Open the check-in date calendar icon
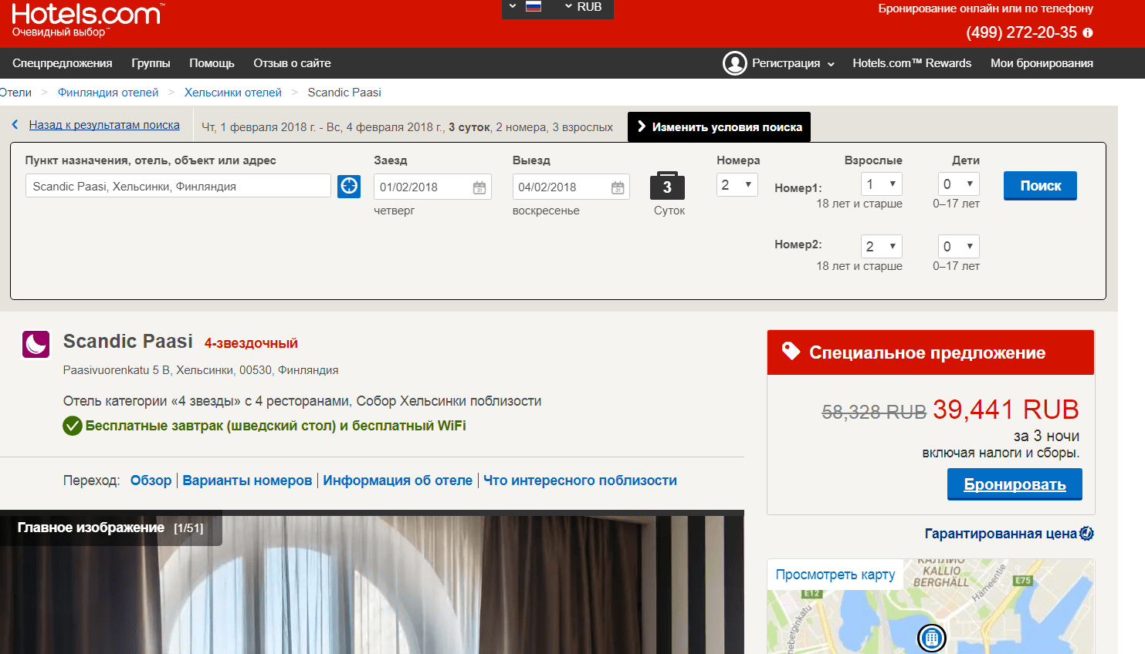This screenshot has height=654, width=1145. tap(479, 187)
